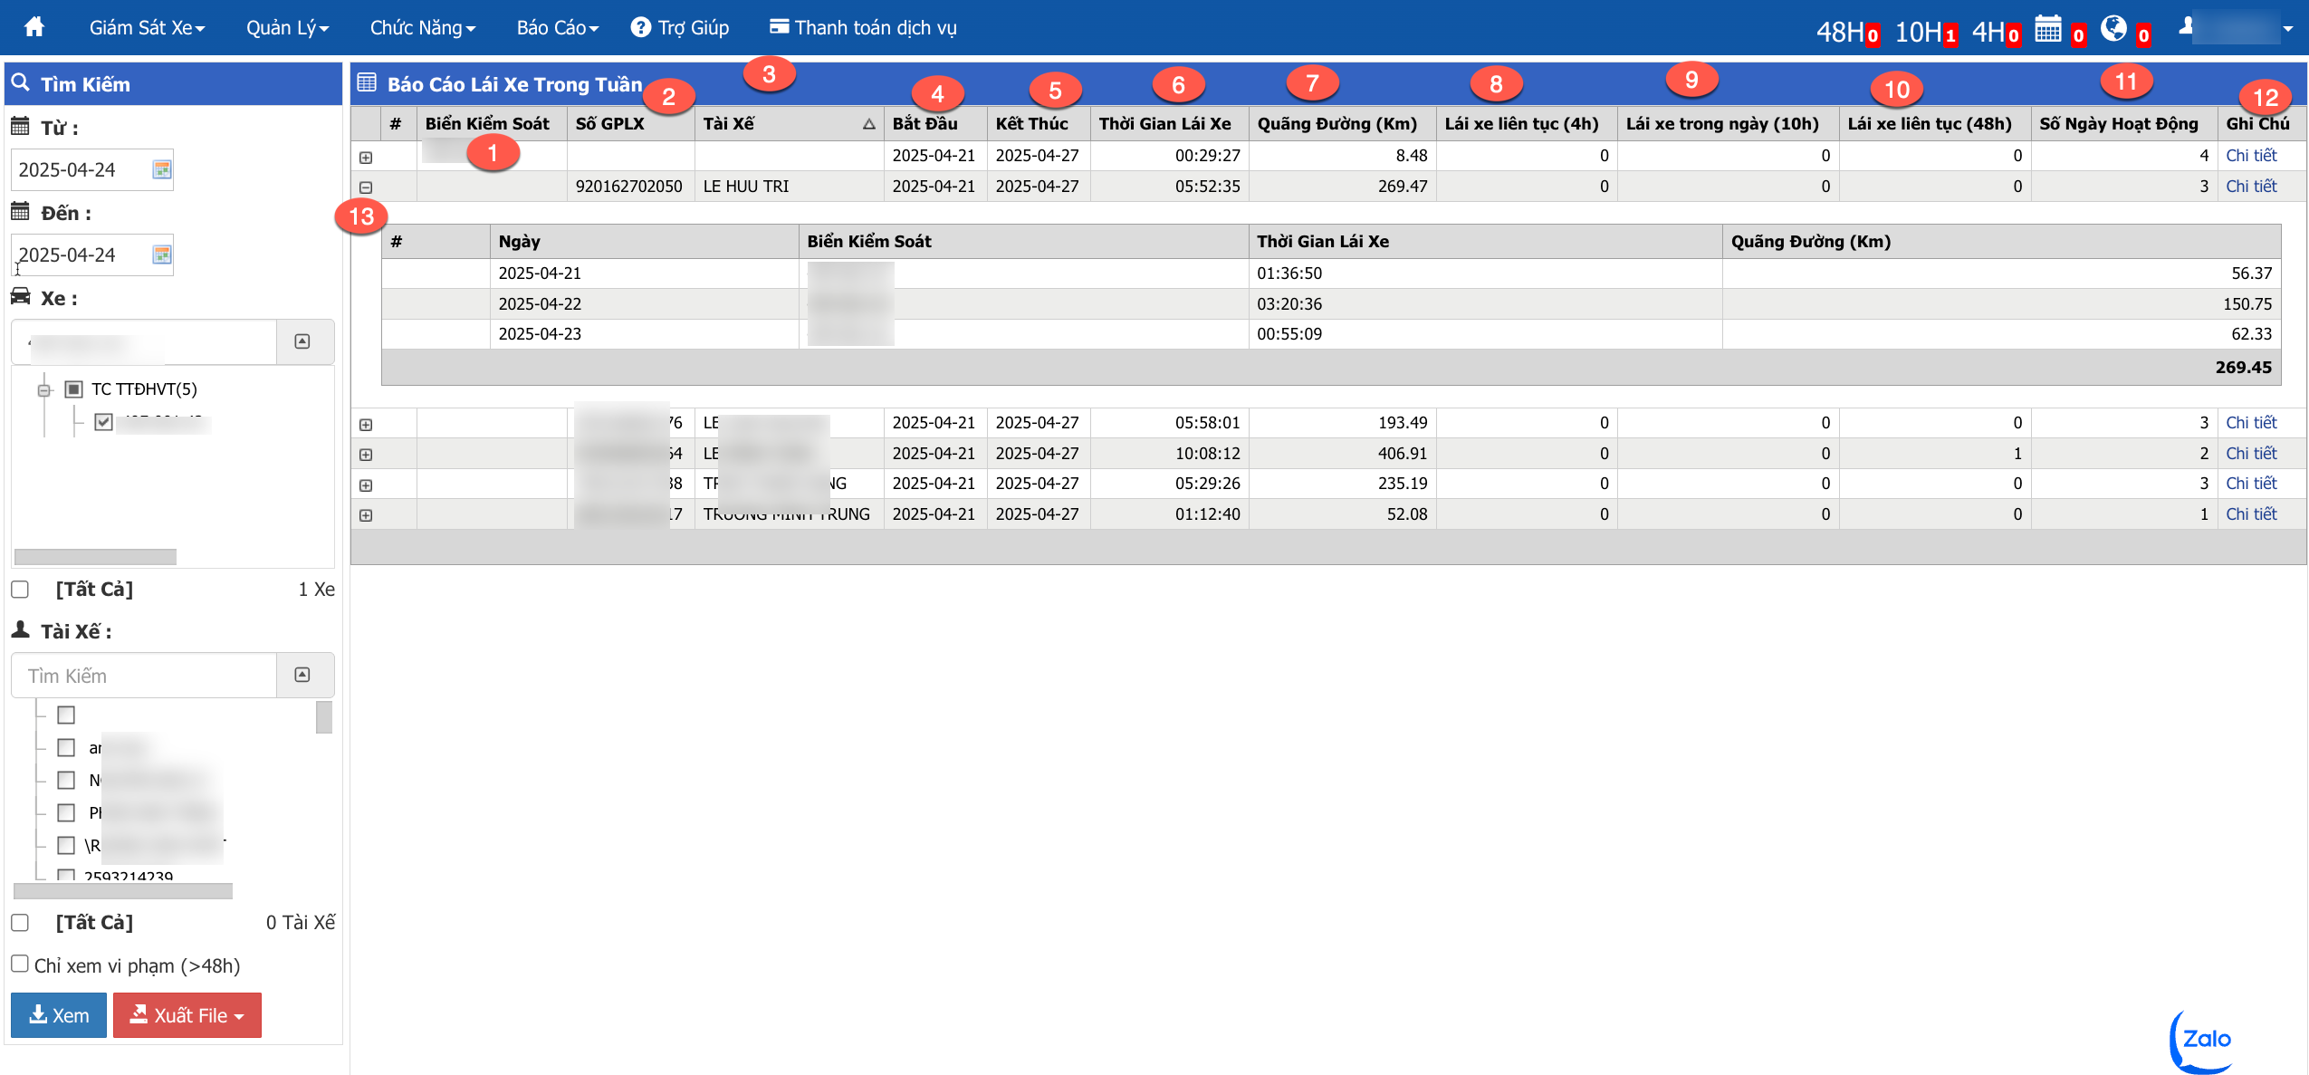
Task: Click the globe notification icon in navbar
Action: tap(2113, 29)
